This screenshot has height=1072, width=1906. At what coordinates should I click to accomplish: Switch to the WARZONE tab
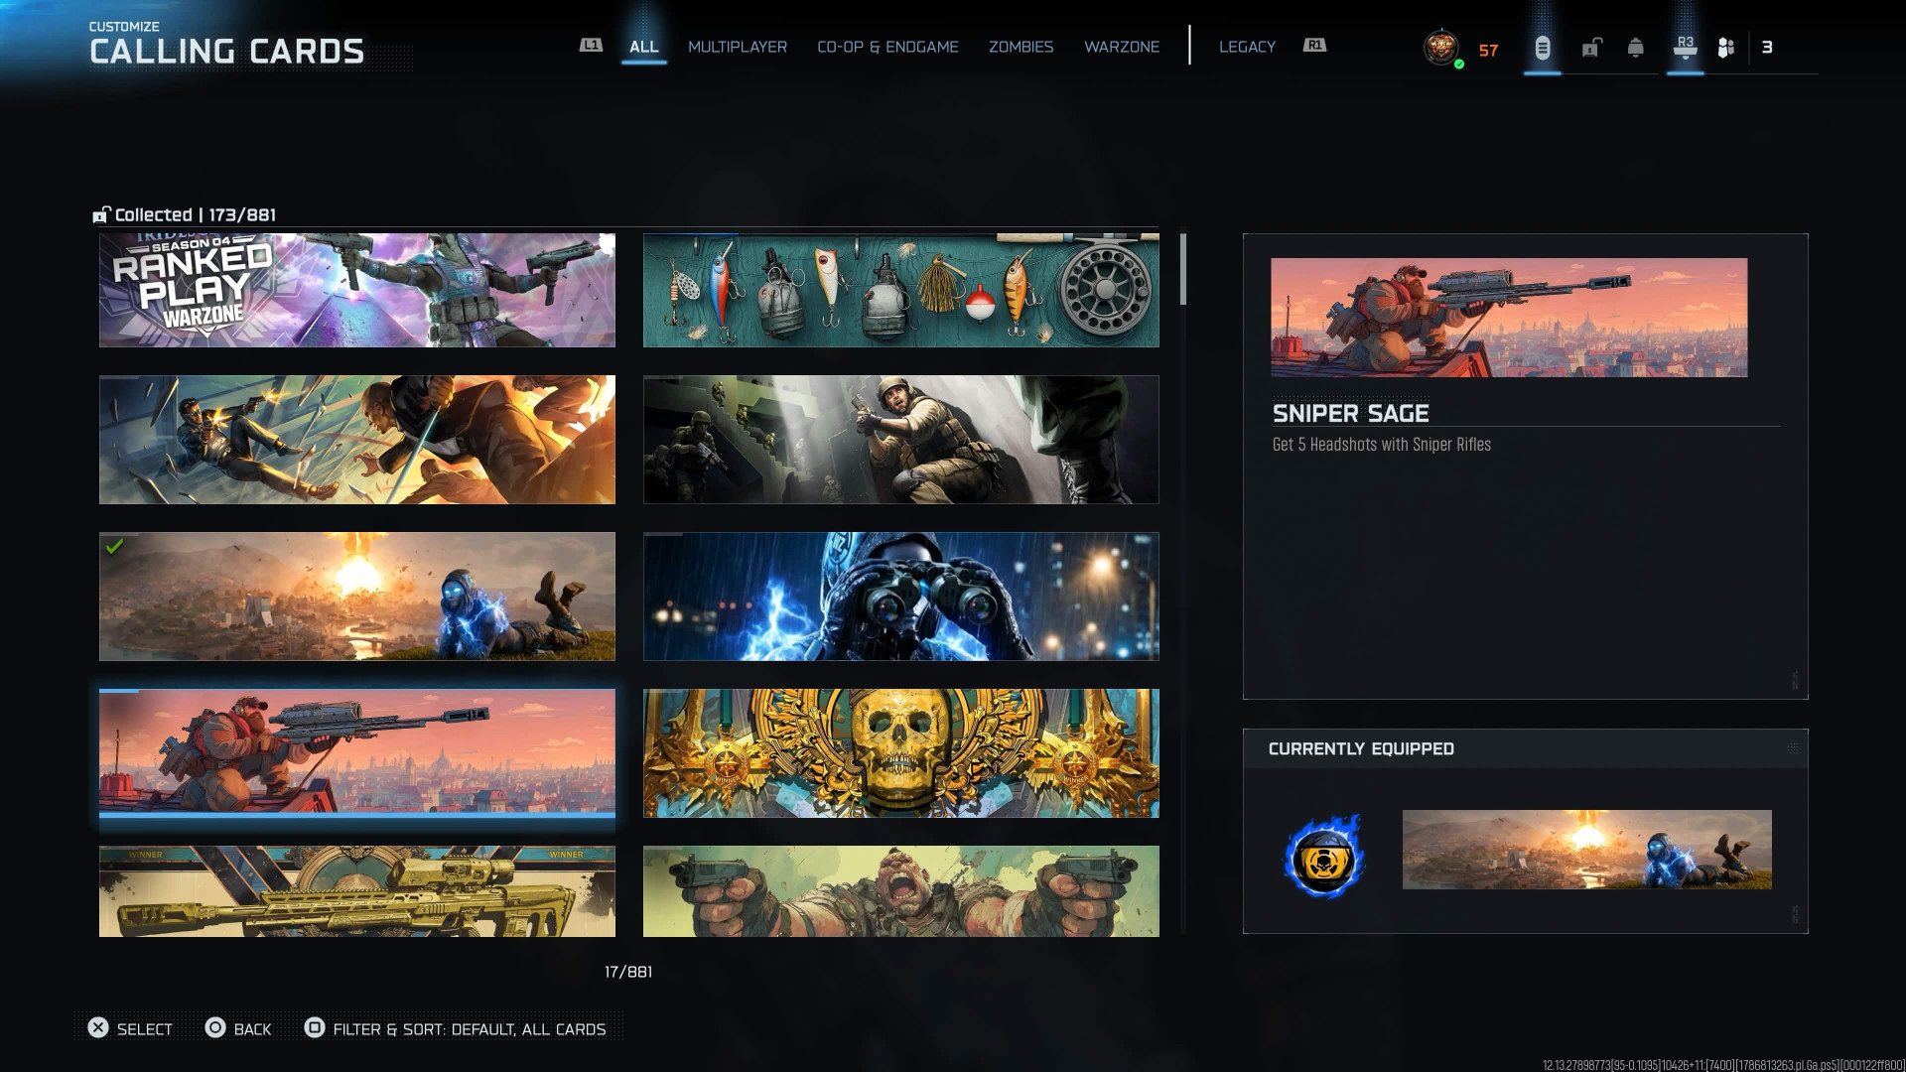(1122, 47)
